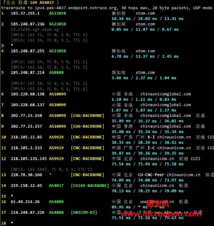
Task: Click CUG-BACKBONE tag on hop 8
Action: point(88,116)
